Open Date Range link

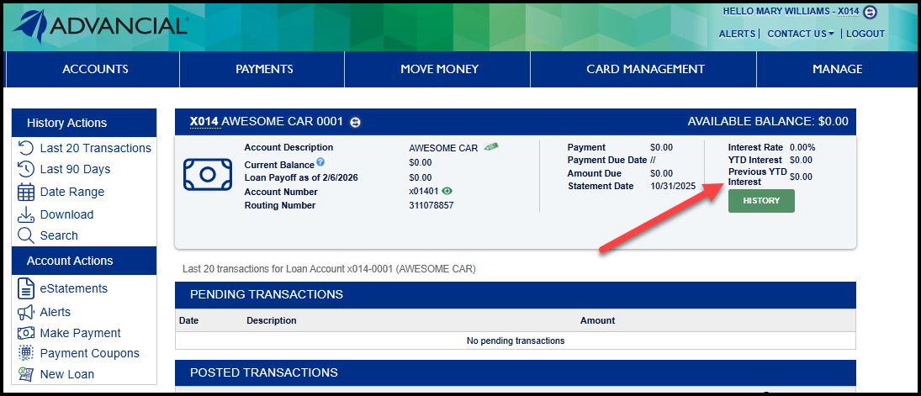point(72,193)
